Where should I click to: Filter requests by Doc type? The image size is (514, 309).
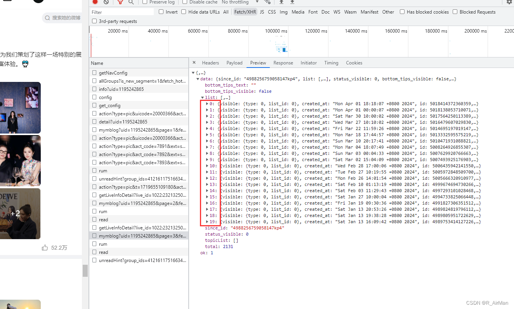tap(325, 12)
